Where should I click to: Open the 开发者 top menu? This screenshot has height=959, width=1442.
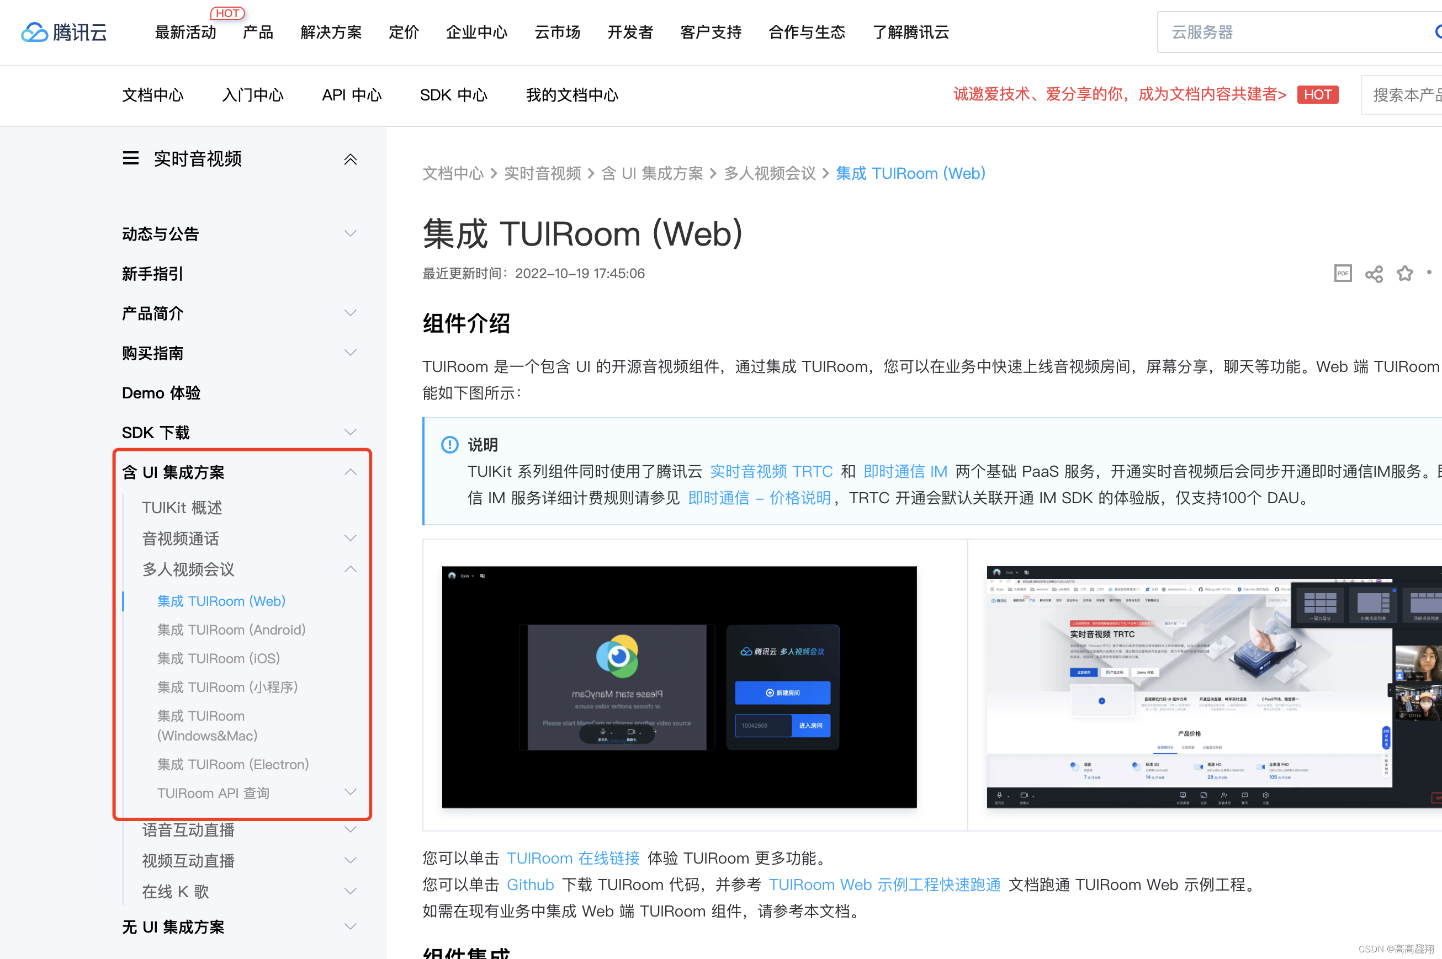(x=630, y=33)
